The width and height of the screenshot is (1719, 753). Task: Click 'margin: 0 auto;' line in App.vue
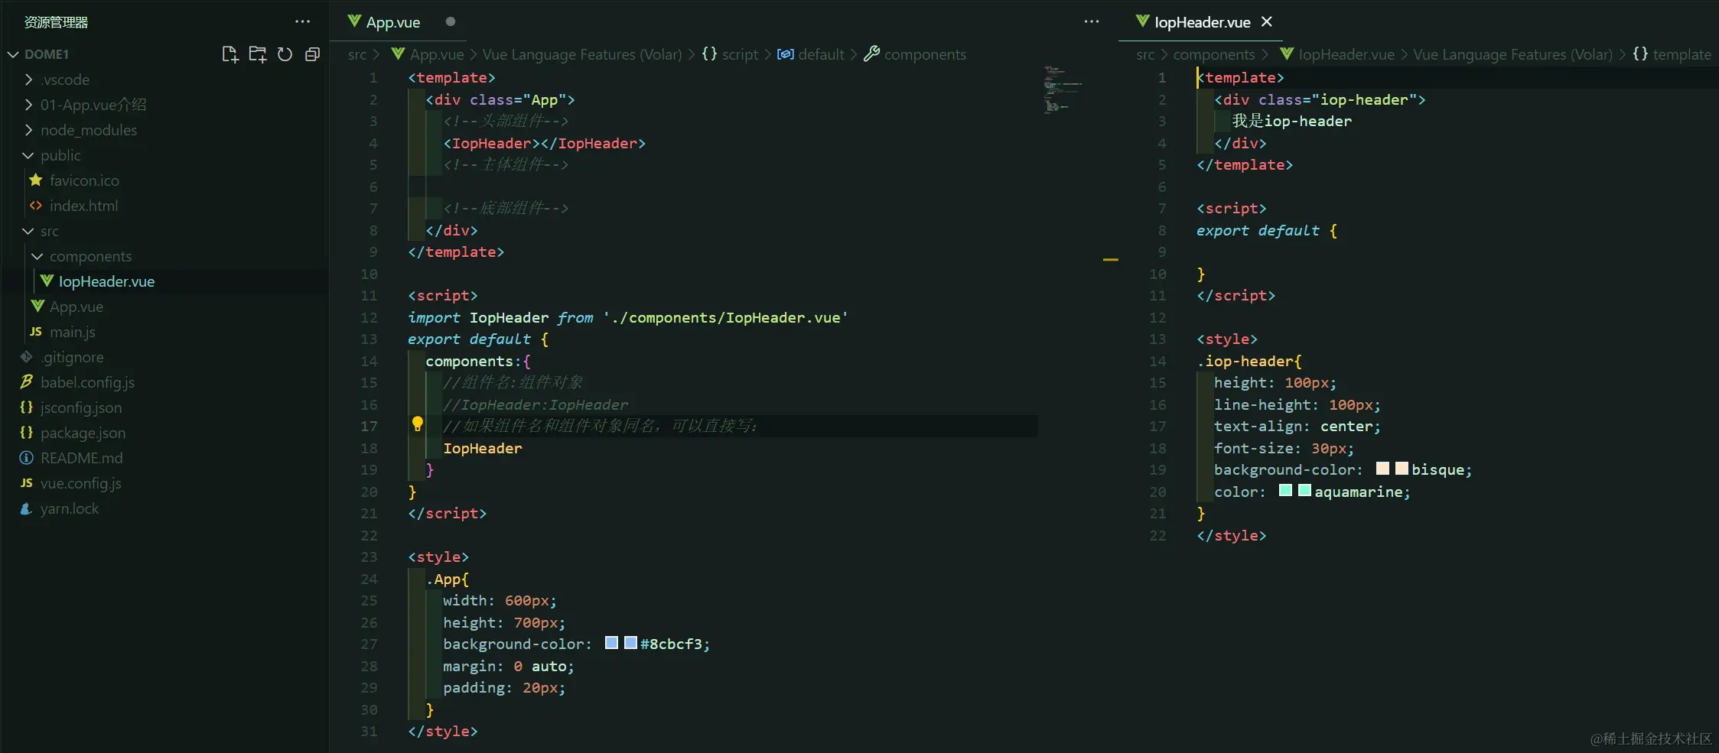point(508,666)
